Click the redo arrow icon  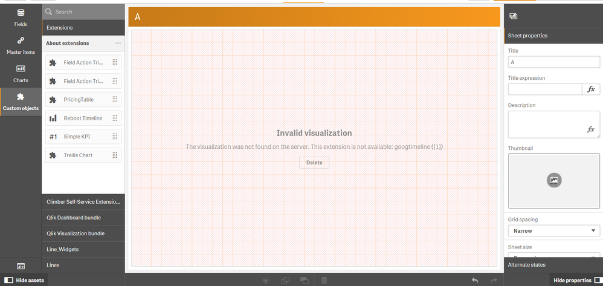point(494,280)
